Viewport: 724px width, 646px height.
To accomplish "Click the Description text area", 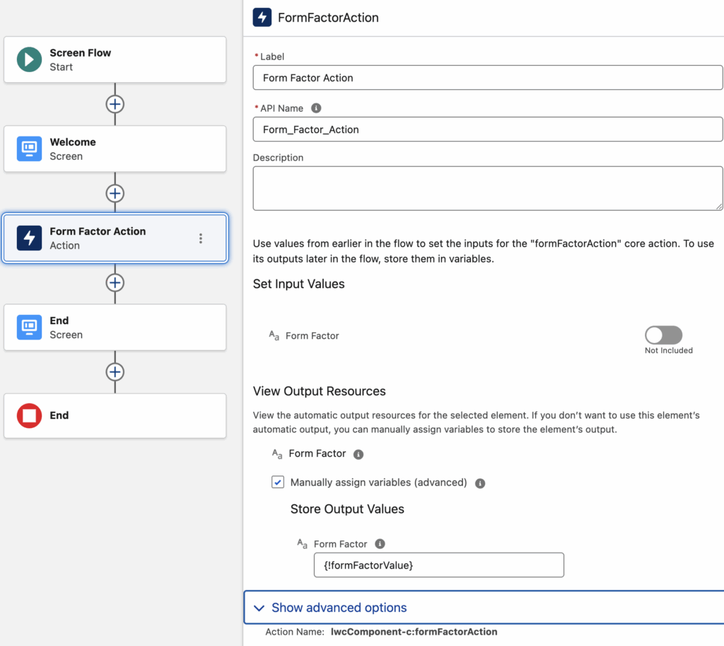I will 487,188.
